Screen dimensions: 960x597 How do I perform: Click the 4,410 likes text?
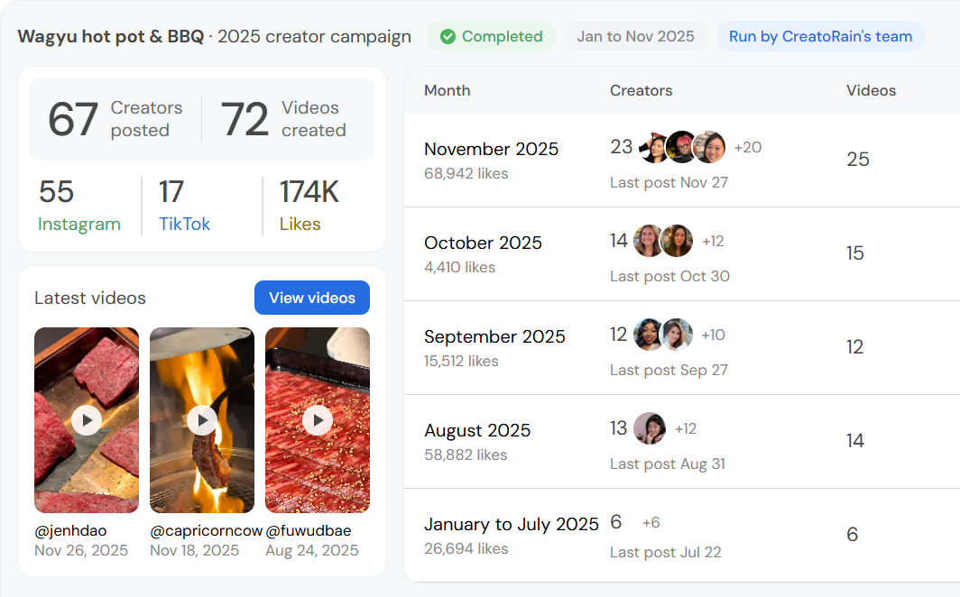point(460,267)
